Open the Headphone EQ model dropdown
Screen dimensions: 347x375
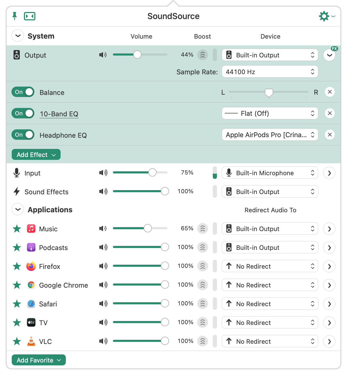point(270,135)
